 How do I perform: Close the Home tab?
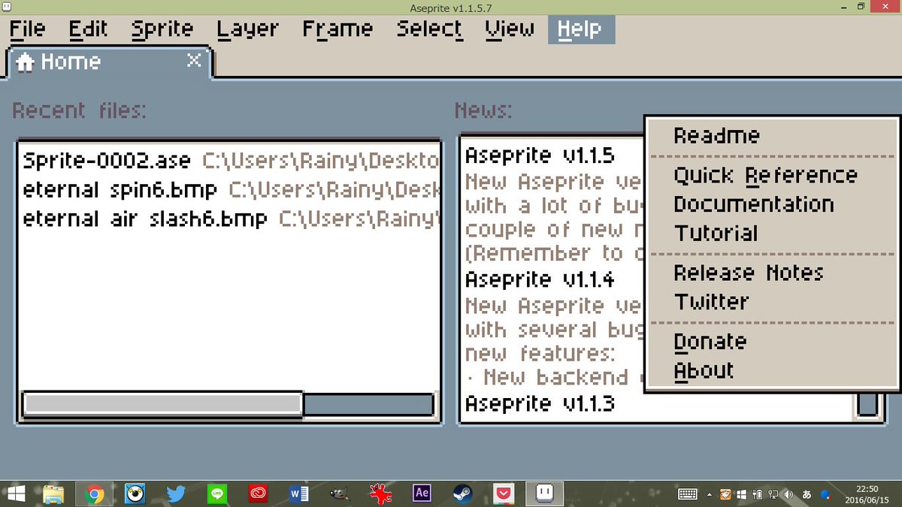coord(194,61)
